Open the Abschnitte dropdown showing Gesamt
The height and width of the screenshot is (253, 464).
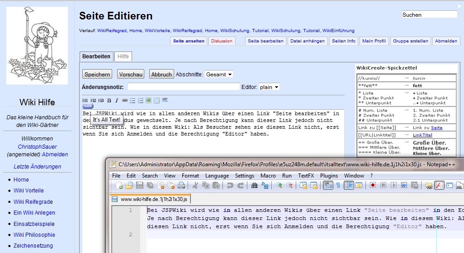pos(219,74)
